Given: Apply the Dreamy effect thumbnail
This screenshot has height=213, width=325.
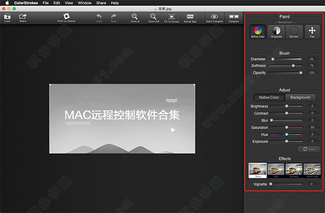Looking at the screenshot, I should (294, 170).
